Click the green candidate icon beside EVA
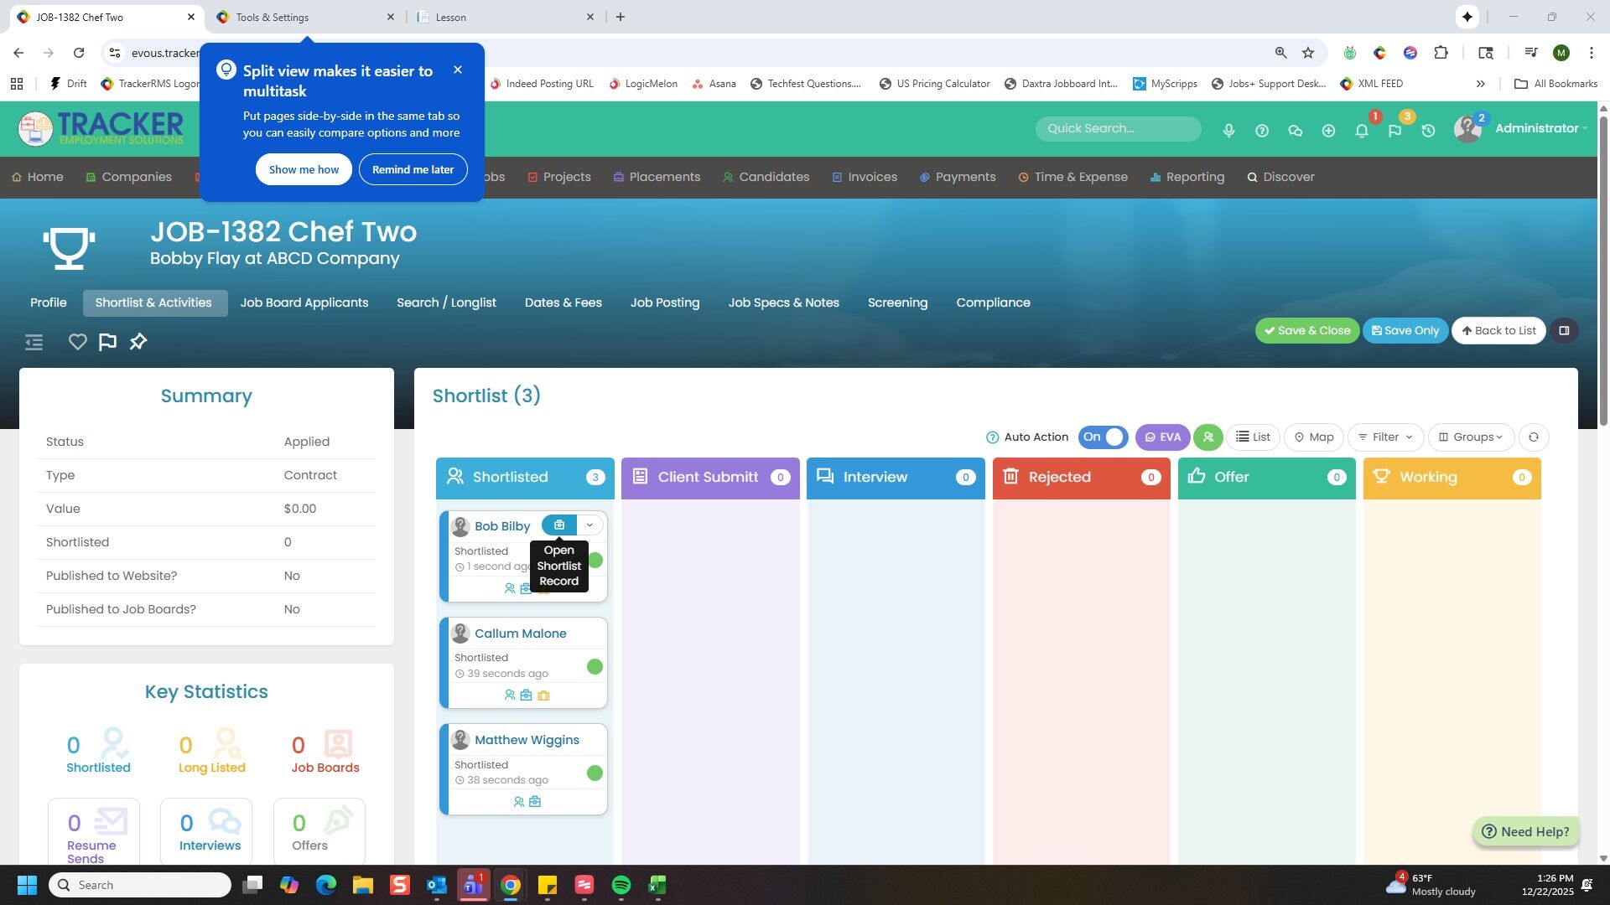Viewport: 1610px width, 905px height. click(x=1207, y=437)
